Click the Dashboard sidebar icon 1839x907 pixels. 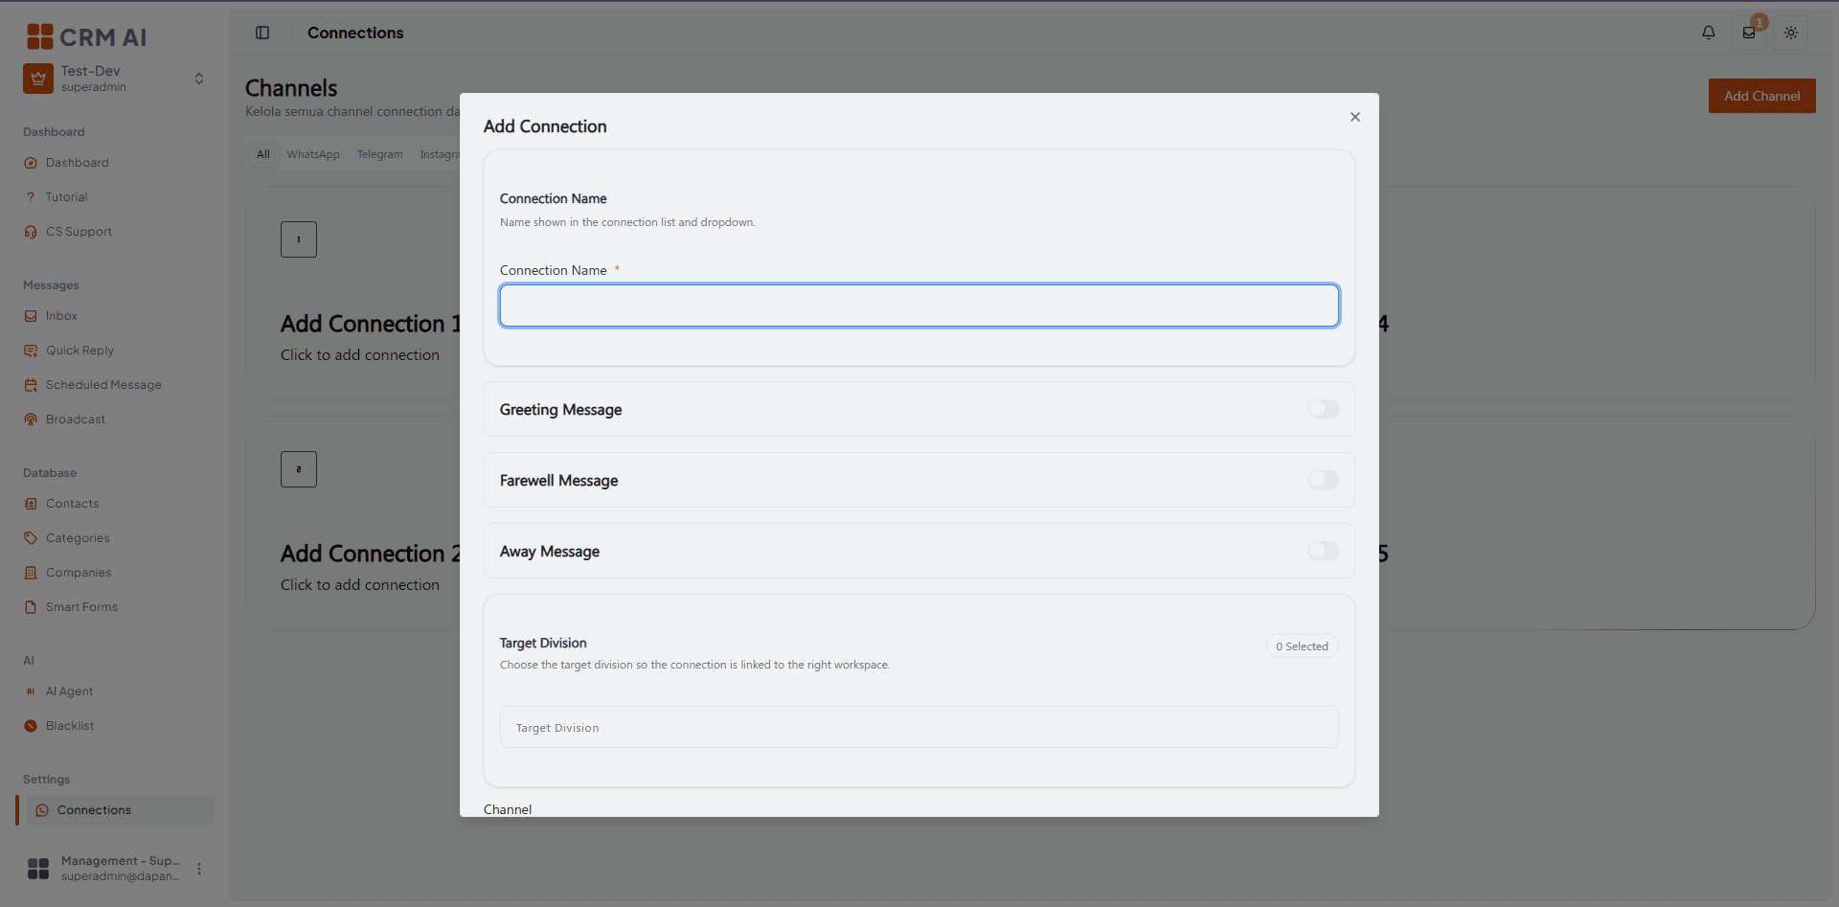pyautogui.click(x=31, y=163)
